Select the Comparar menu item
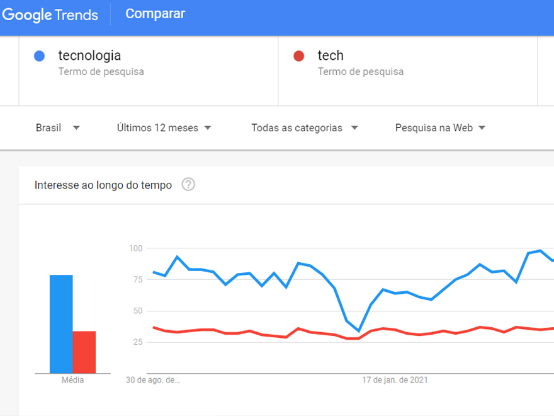 pos(155,13)
